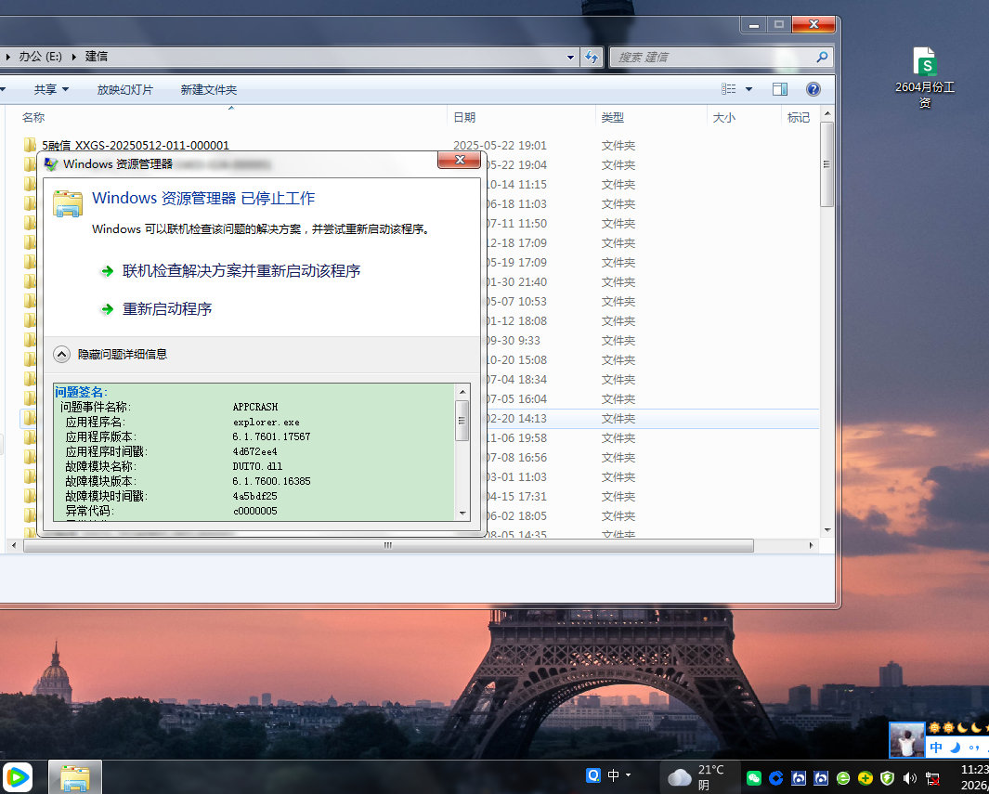Click the change view icon in Explorer toolbar
The height and width of the screenshot is (794, 989).
click(x=729, y=89)
